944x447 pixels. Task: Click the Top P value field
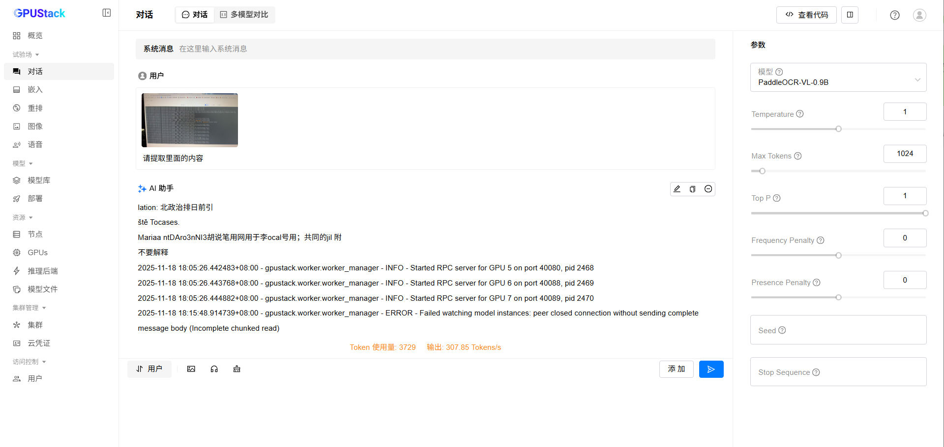[905, 196]
